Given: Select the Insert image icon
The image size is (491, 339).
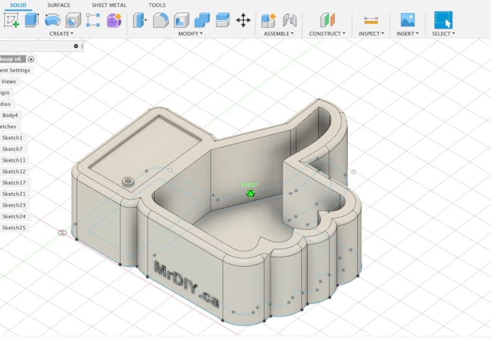Looking at the screenshot, I should (x=408, y=20).
